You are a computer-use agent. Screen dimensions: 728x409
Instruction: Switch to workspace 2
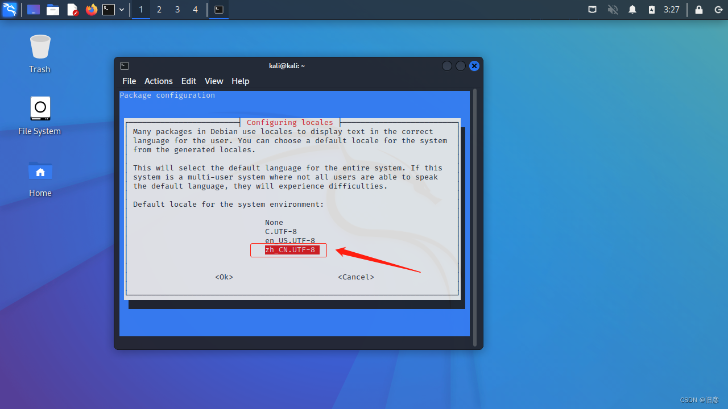(159, 10)
